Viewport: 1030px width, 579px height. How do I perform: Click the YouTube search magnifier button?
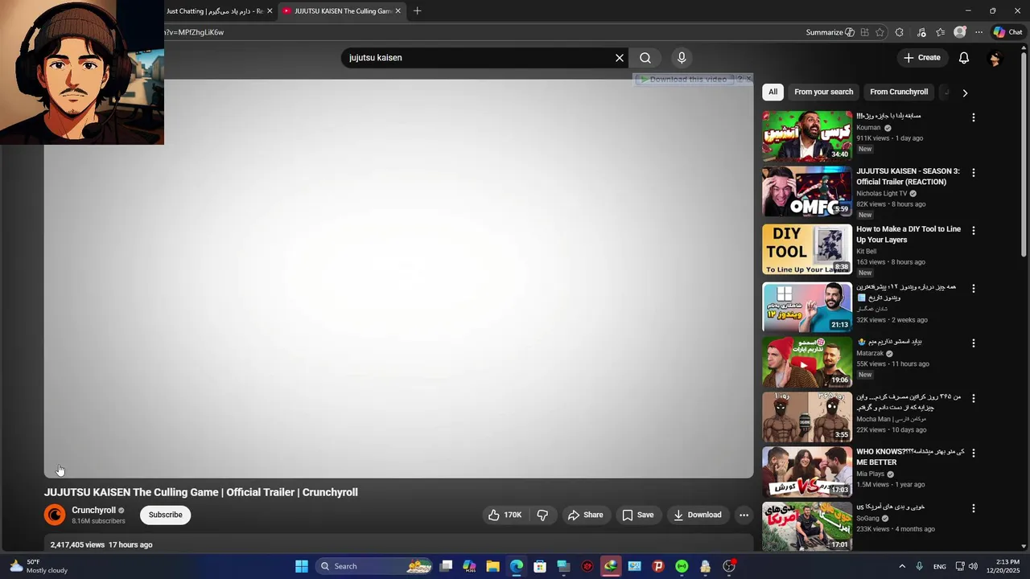click(645, 58)
